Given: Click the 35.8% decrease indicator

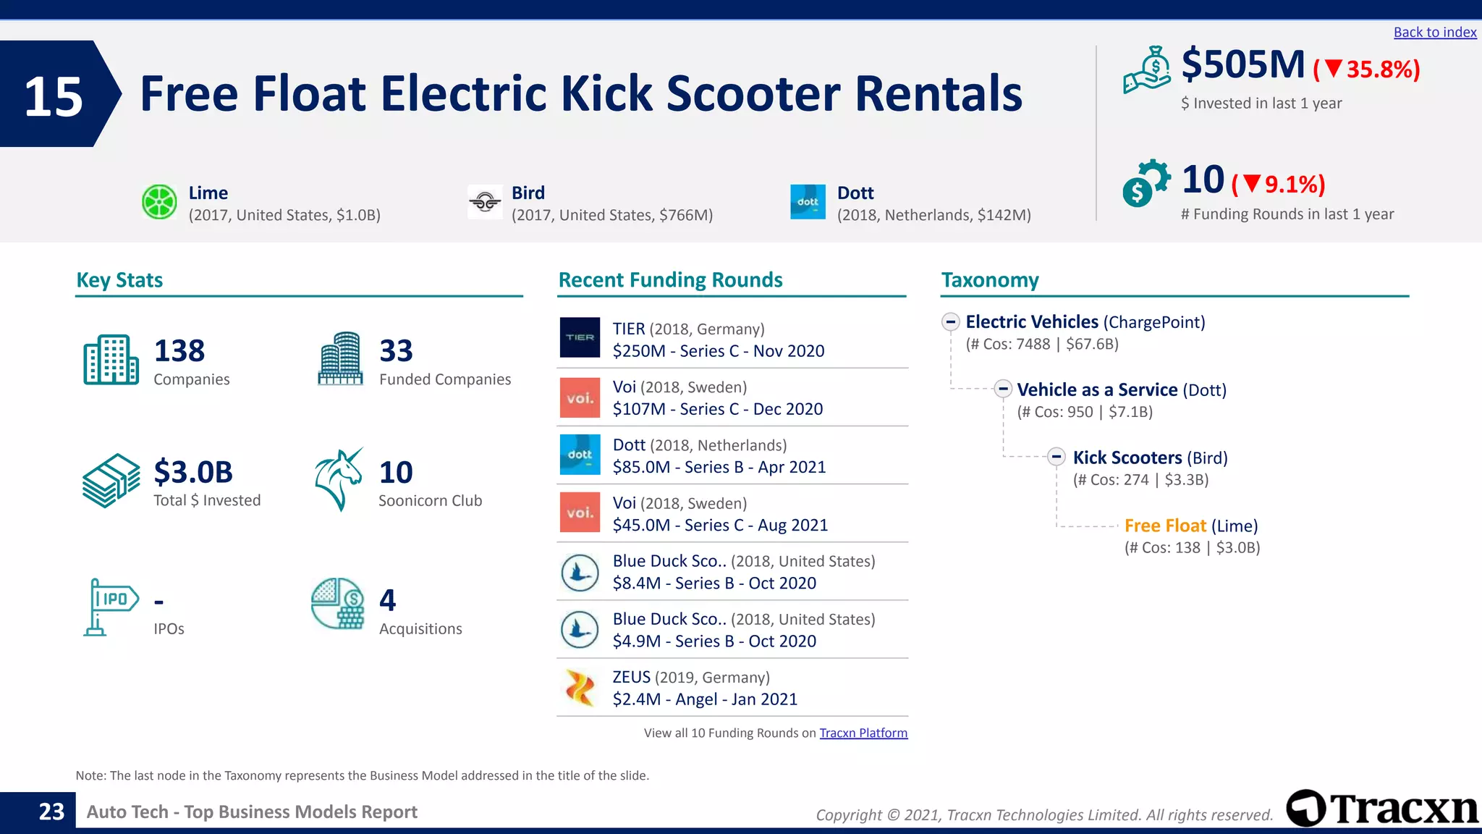Looking at the screenshot, I should click(1367, 69).
